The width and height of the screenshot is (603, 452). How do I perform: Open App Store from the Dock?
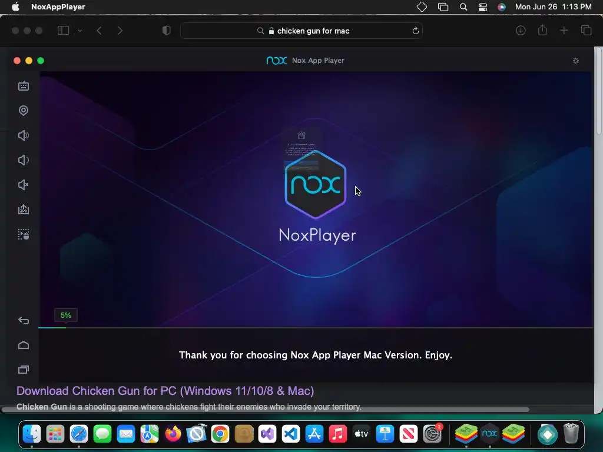[314, 434]
